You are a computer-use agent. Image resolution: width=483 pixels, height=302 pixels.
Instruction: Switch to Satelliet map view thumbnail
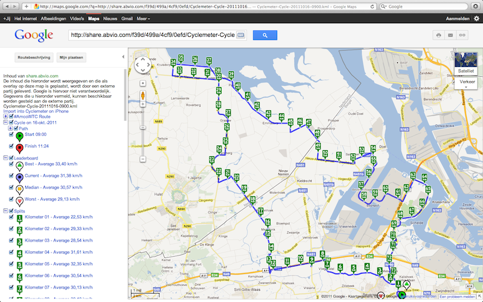pos(465,63)
